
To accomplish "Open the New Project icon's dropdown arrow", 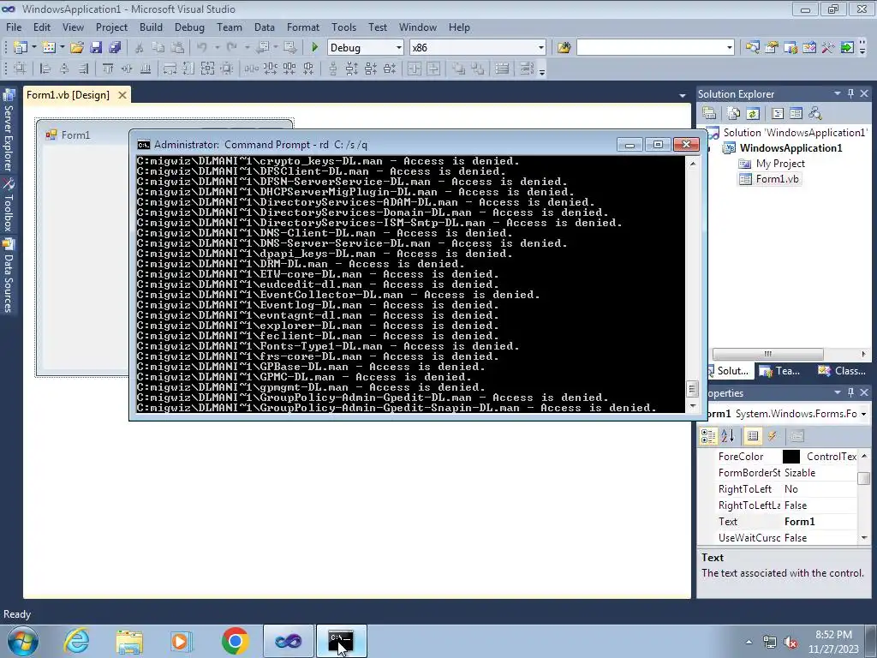I will 33,48.
